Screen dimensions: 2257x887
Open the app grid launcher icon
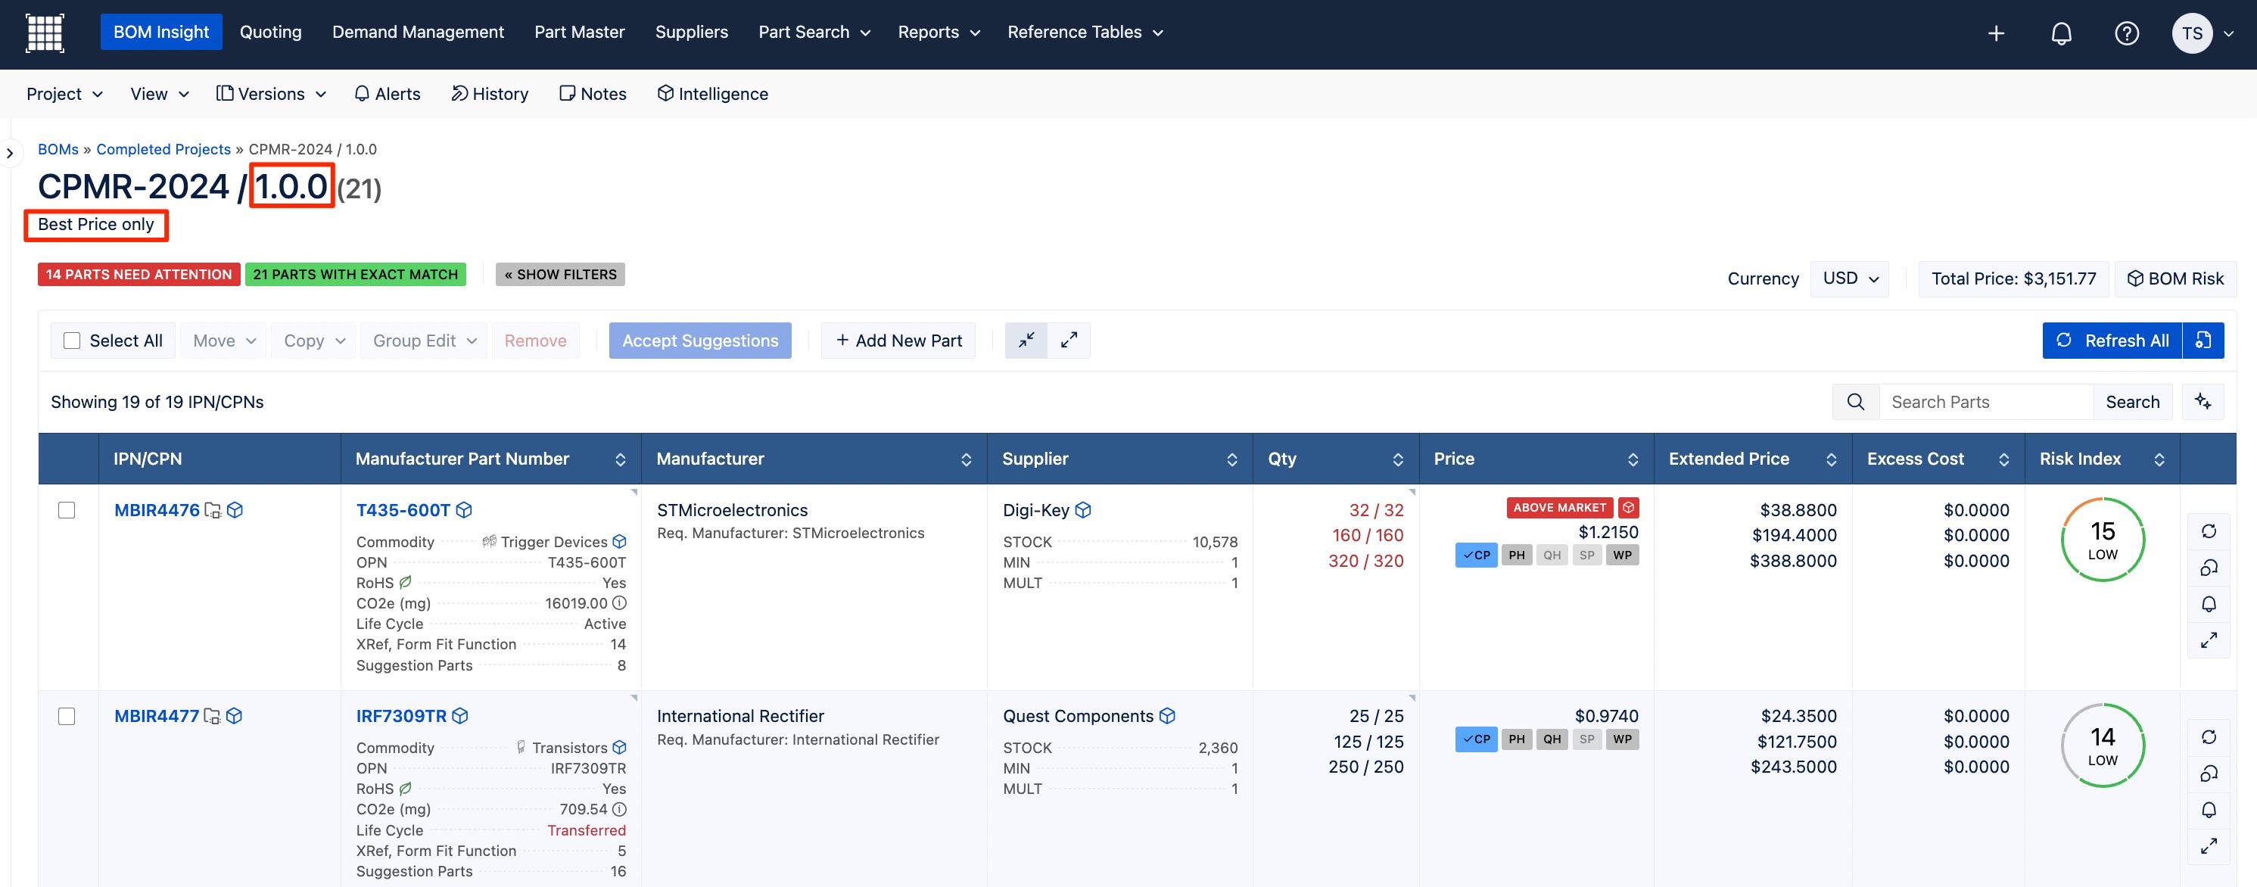45,33
